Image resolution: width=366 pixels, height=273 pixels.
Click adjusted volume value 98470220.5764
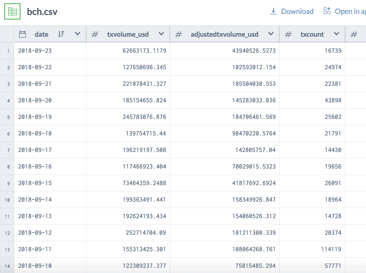(x=254, y=133)
